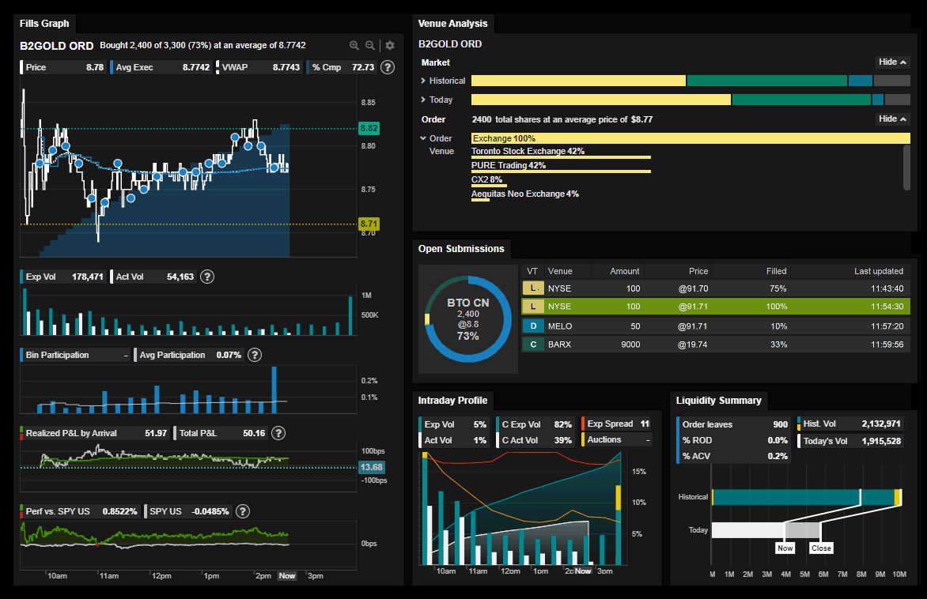The width and height of the screenshot is (927, 599).
Task: Select the Exchange 100% bar
Action: pos(691,138)
